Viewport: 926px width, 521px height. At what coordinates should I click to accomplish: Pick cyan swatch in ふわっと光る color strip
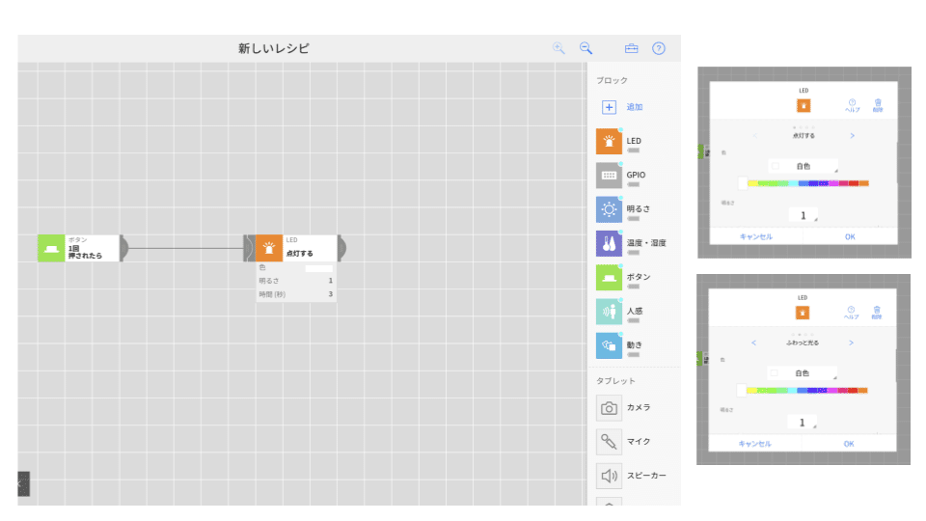792,391
